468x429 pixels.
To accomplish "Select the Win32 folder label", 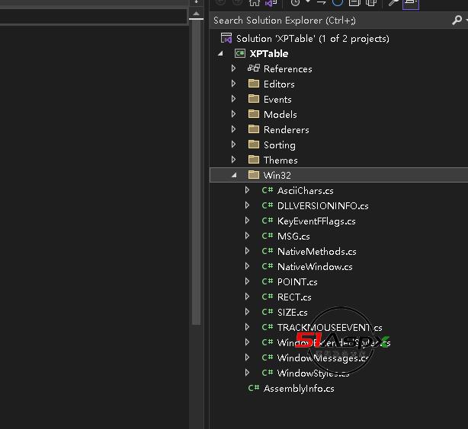I will tap(277, 175).
